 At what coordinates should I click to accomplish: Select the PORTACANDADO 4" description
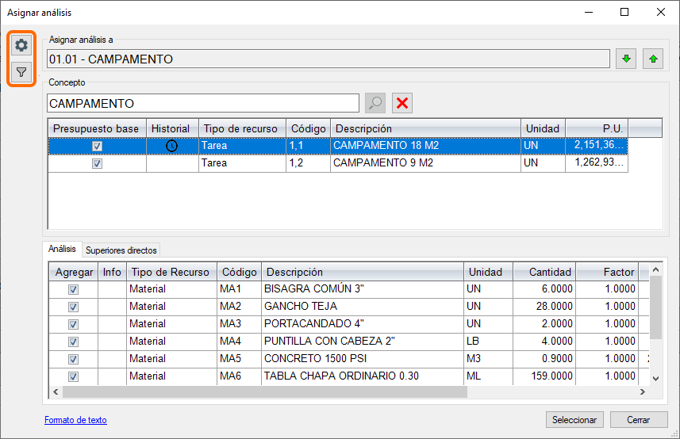(x=362, y=323)
